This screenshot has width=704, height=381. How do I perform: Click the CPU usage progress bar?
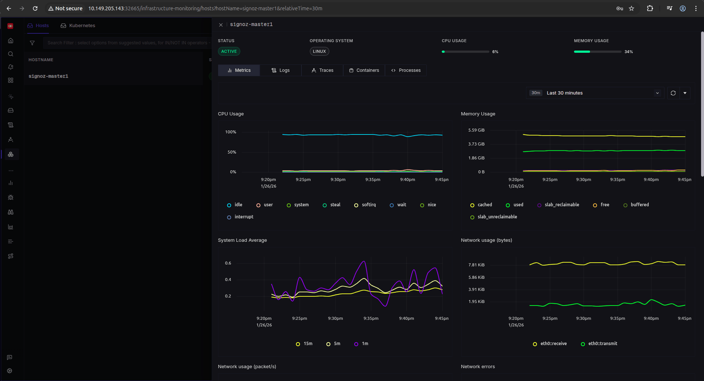tap(465, 52)
